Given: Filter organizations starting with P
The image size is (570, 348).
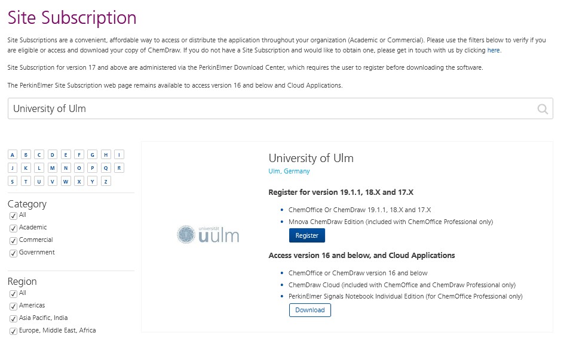Looking at the screenshot, I should pos(93,168).
